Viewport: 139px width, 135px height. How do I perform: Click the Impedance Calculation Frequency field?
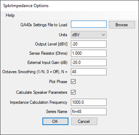pos(89,102)
